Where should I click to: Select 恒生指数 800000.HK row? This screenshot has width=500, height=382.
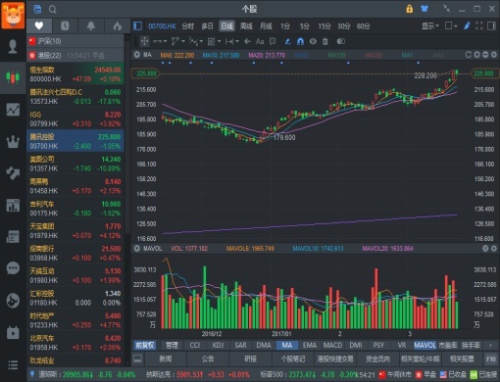75,74
